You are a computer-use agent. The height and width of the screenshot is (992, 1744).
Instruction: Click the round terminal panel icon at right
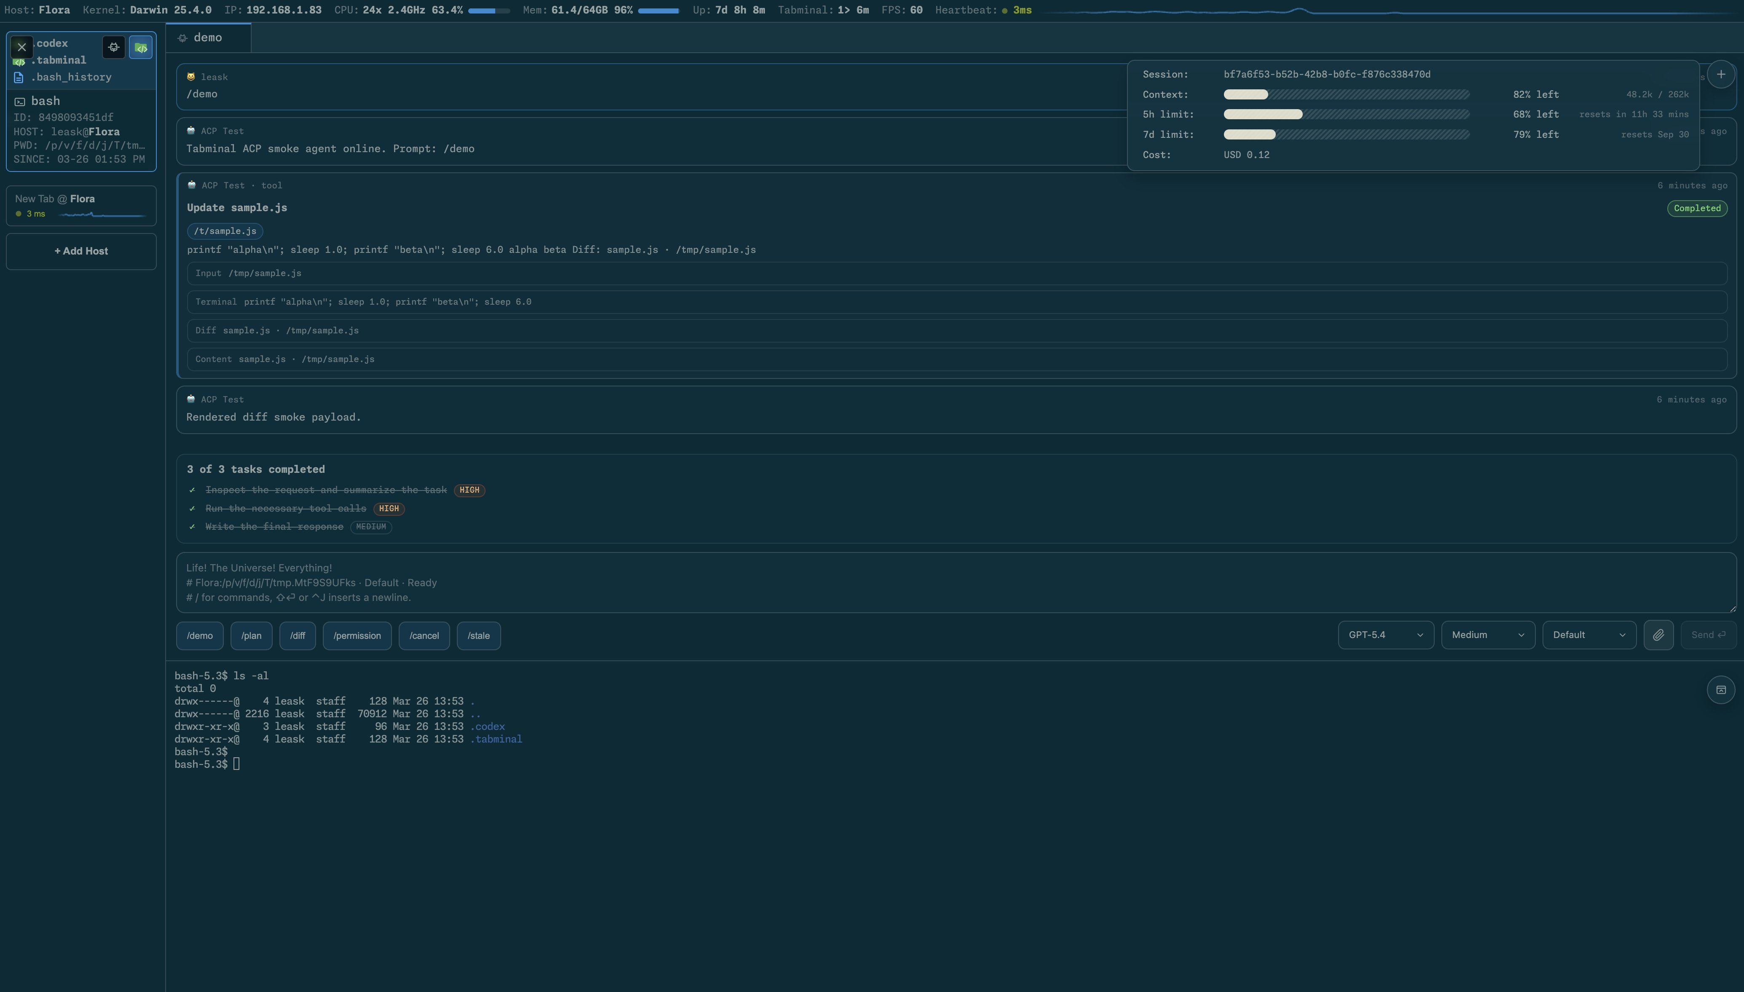click(x=1721, y=690)
